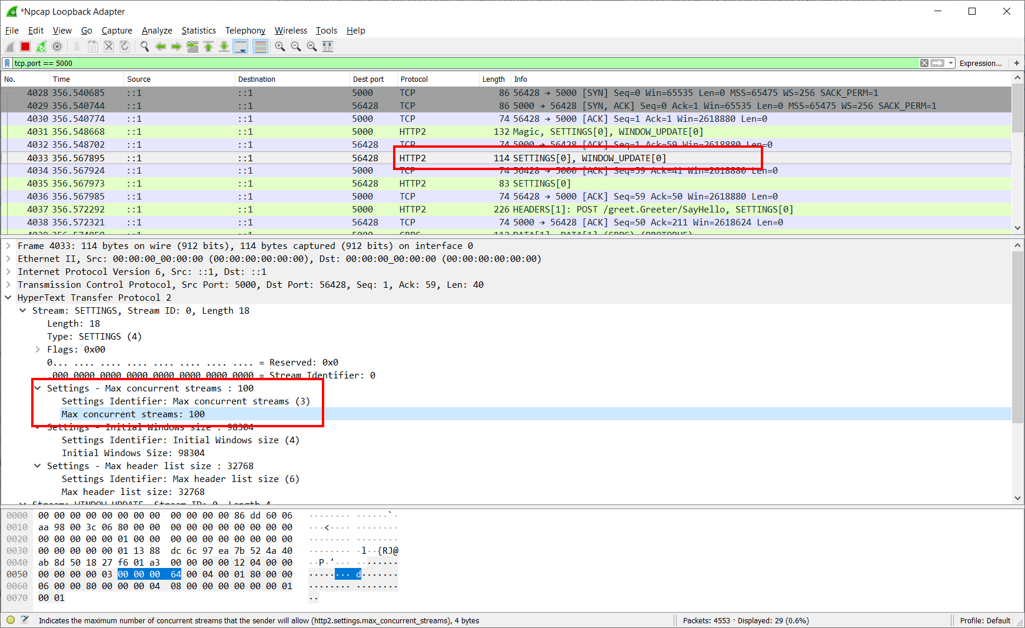Open capture options gear icon

tap(57, 46)
